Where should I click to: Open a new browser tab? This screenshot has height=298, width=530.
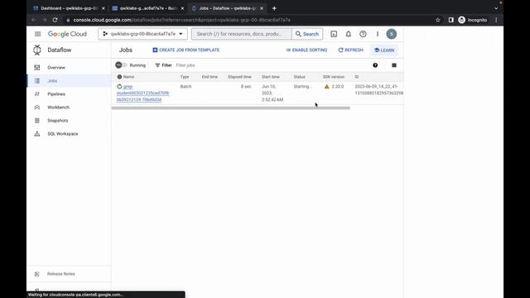[x=274, y=8]
